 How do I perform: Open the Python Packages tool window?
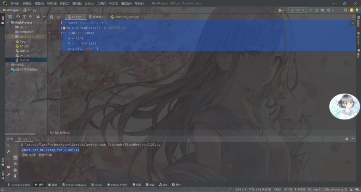click(x=73, y=185)
